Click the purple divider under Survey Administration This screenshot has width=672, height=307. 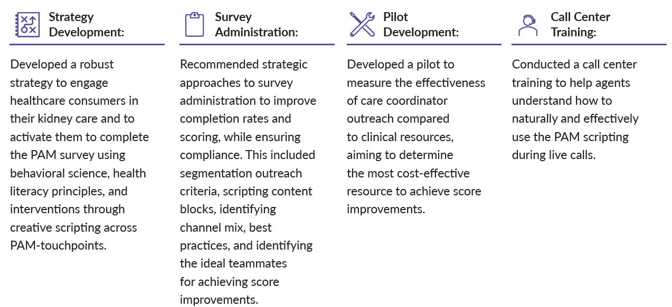257,45
